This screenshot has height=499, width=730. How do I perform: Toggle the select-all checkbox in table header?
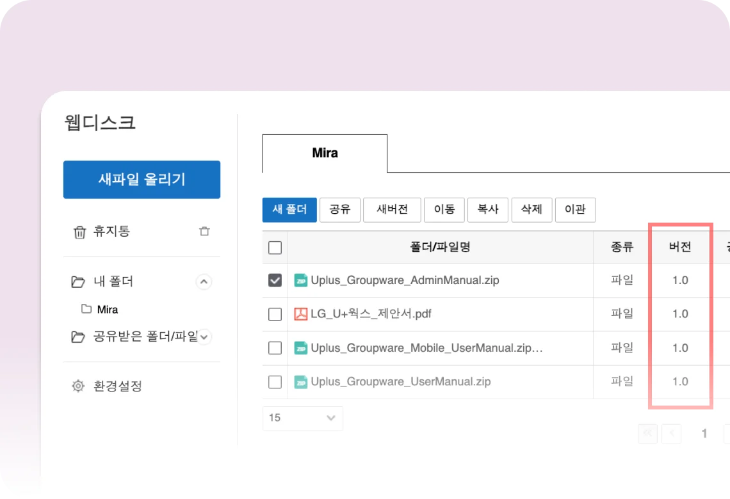(x=275, y=248)
